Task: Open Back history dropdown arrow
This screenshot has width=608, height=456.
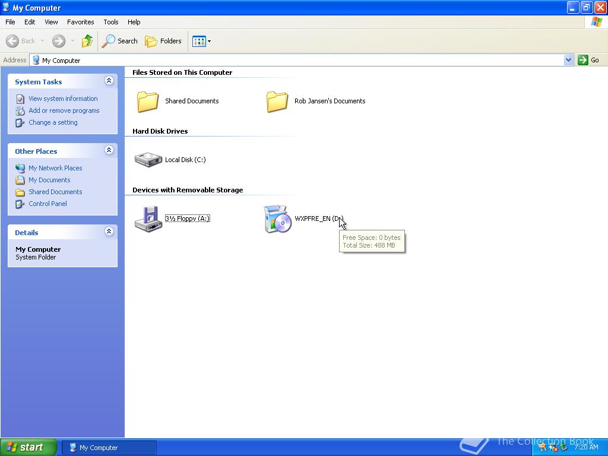Action: 42,41
